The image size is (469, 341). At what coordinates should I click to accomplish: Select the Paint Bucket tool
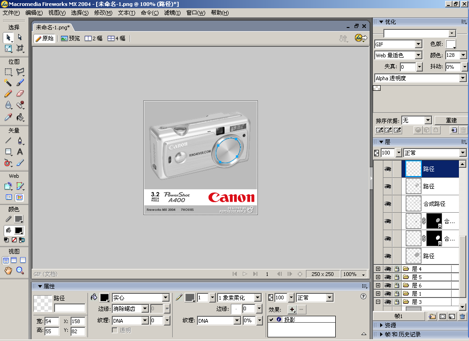pyautogui.click(x=20, y=117)
